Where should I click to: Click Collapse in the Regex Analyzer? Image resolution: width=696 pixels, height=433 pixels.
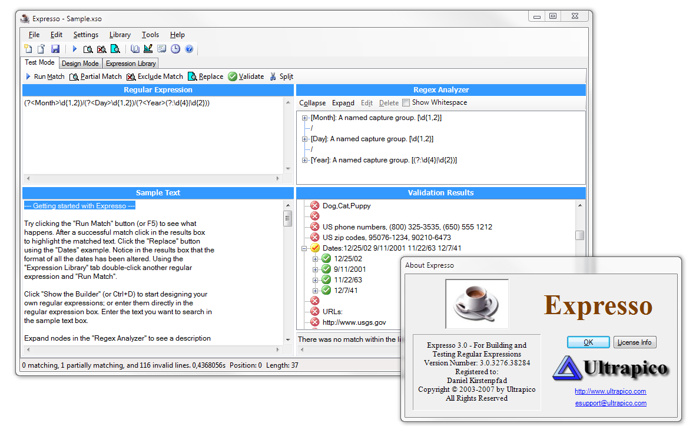(312, 103)
